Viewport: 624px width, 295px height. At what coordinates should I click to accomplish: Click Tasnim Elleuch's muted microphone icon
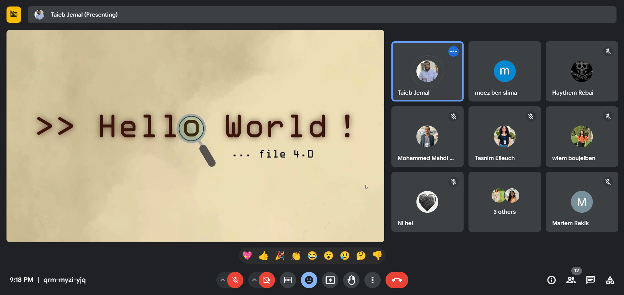pyautogui.click(x=531, y=116)
